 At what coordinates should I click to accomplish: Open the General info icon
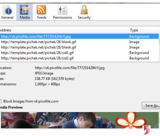point(7,10)
